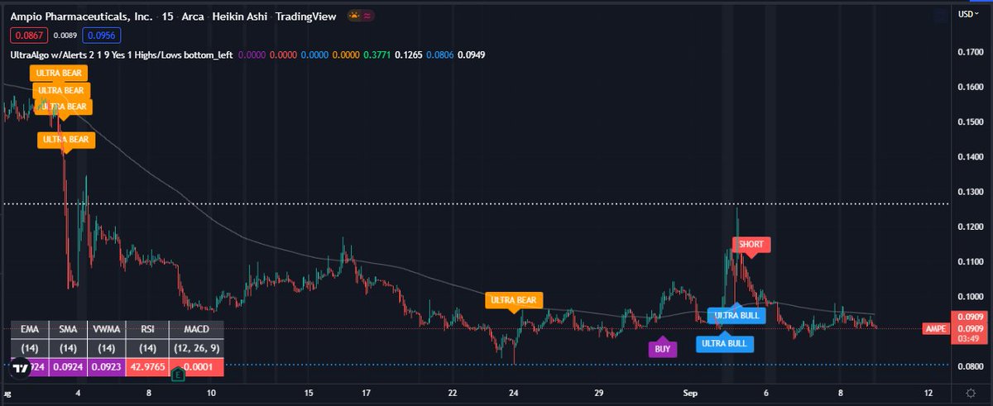Click the 03:49 countdown timer label
This screenshot has height=406, width=993.
(x=968, y=337)
